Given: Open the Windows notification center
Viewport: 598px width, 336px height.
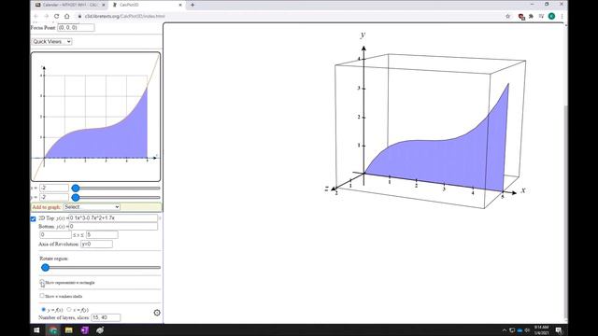Looking at the screenshot, I should pyautogui.click(x=559, y=329).
